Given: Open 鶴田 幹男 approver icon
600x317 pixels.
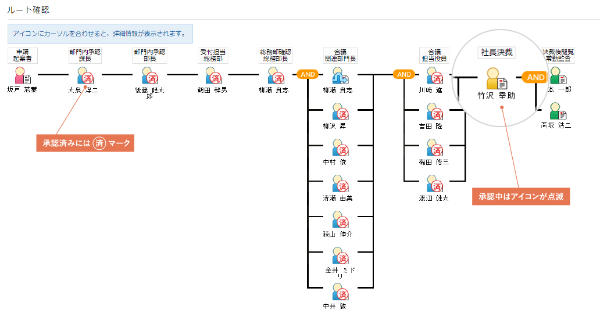Looking at the screenshot, I should (213, 75).
